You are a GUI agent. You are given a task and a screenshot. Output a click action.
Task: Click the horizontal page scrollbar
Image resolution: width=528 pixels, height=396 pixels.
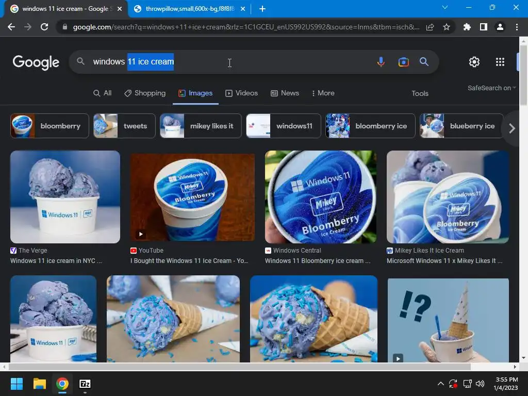pyautogui.click(x=239, y=367)
